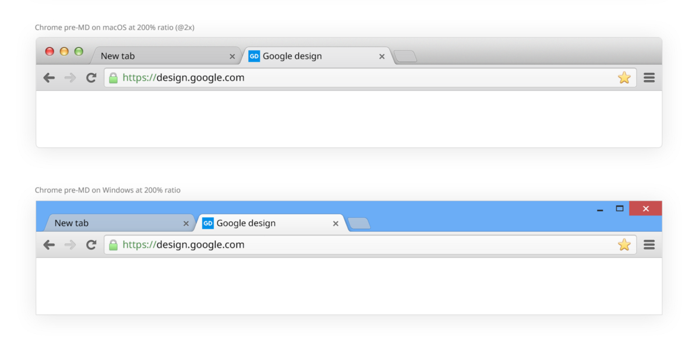This screenshot has width=699, height=350.
Task: Click green lock icon in macOS address bar
Action: click(113, 78)
